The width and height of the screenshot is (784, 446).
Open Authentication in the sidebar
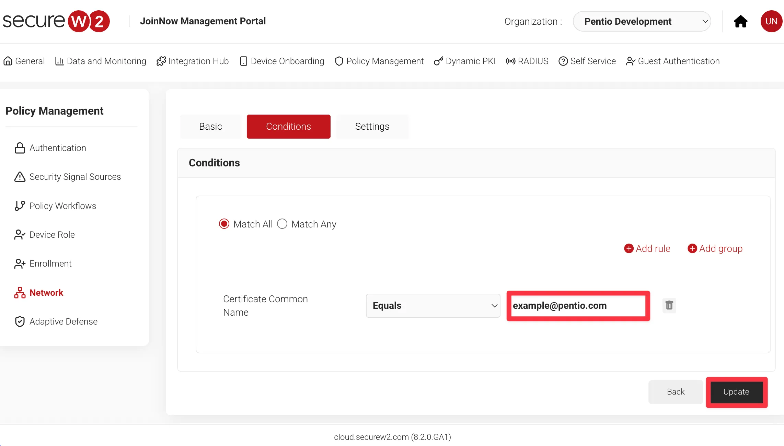click(x=57, y=148)
